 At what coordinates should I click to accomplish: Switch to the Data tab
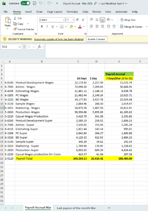[x=85, y=12]
